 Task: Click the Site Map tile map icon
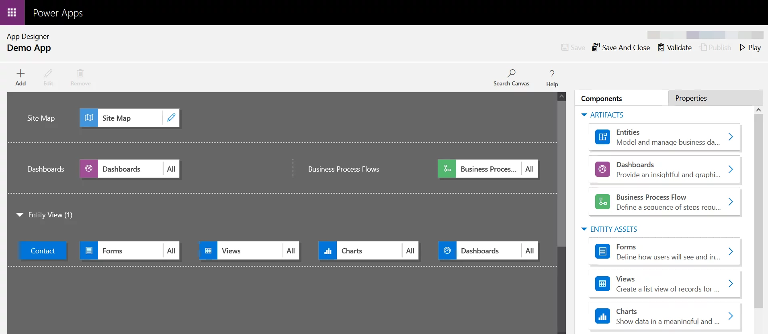pos(89,118)
